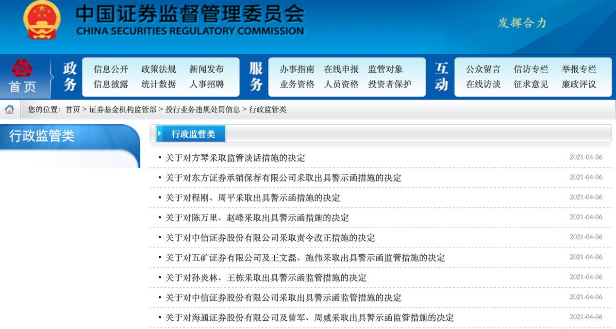This screenshot has height=329, width=616.
Task: Click the 发挥合力 banner slogan
Action: (522, 23)
